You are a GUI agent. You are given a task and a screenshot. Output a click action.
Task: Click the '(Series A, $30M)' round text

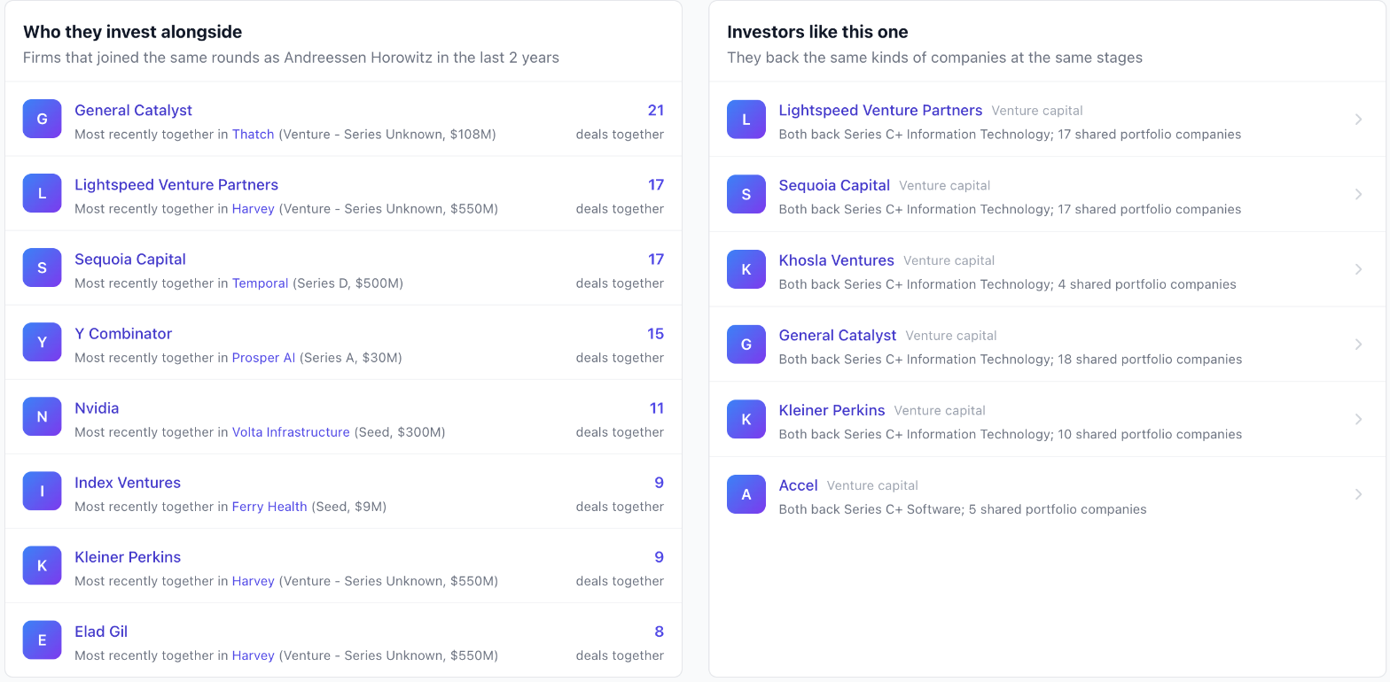[x=351, y=358]
